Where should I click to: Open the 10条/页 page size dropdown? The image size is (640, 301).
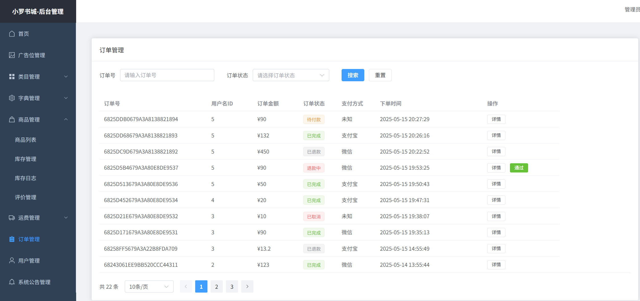(149, 287)
